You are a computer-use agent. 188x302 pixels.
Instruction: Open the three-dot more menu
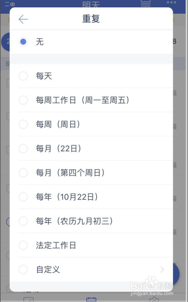(x=171, y=2)
